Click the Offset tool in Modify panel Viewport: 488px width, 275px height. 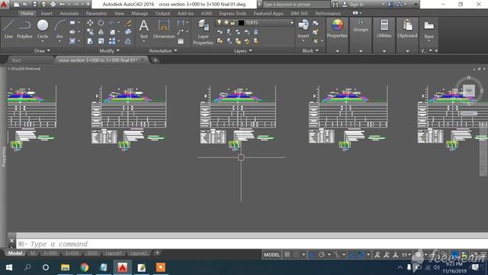[128, 40]
